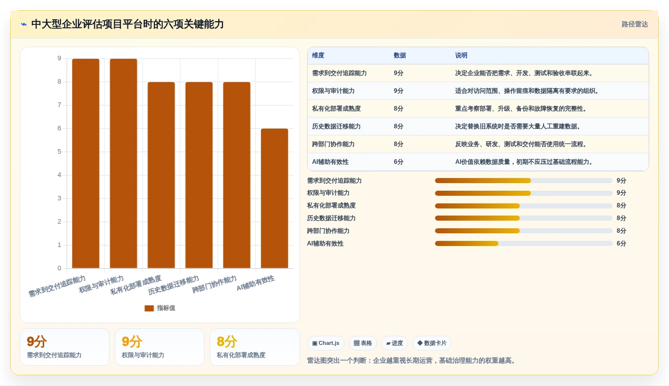Click the 说明 column header
This screenshot has height=386, width=669.
461,55
